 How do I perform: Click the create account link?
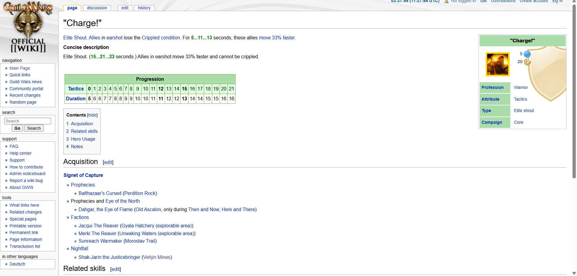[x=534, y=1]
